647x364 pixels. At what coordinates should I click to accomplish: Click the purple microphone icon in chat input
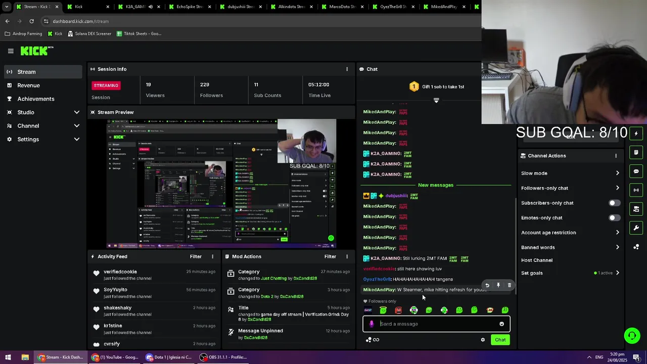372,324
